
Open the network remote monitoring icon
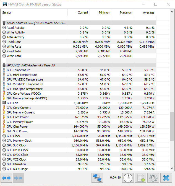[x=97, y=178]
